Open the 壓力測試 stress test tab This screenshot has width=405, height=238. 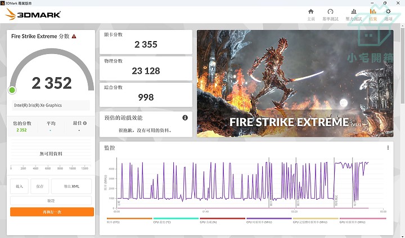coord(354,15)
